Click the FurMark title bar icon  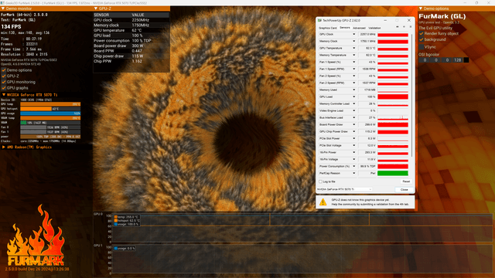click(2, 2)
